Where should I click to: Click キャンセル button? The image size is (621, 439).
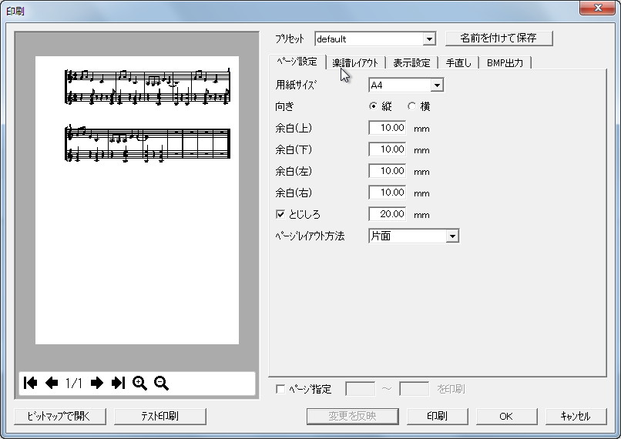(x=576, y=416)
